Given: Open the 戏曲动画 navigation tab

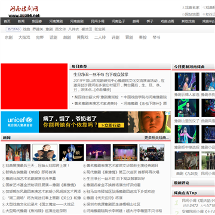Looking at the screenshot, I should pyautogui.click(x=167, y=21).
